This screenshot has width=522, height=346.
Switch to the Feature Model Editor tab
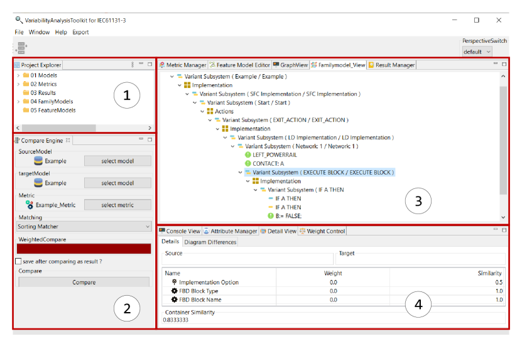point(240,65)
